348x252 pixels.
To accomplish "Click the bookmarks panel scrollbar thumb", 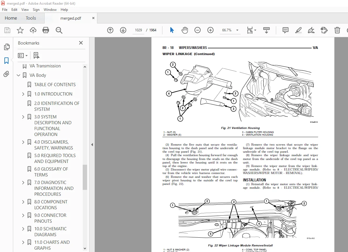I will [x=85, y=177].
